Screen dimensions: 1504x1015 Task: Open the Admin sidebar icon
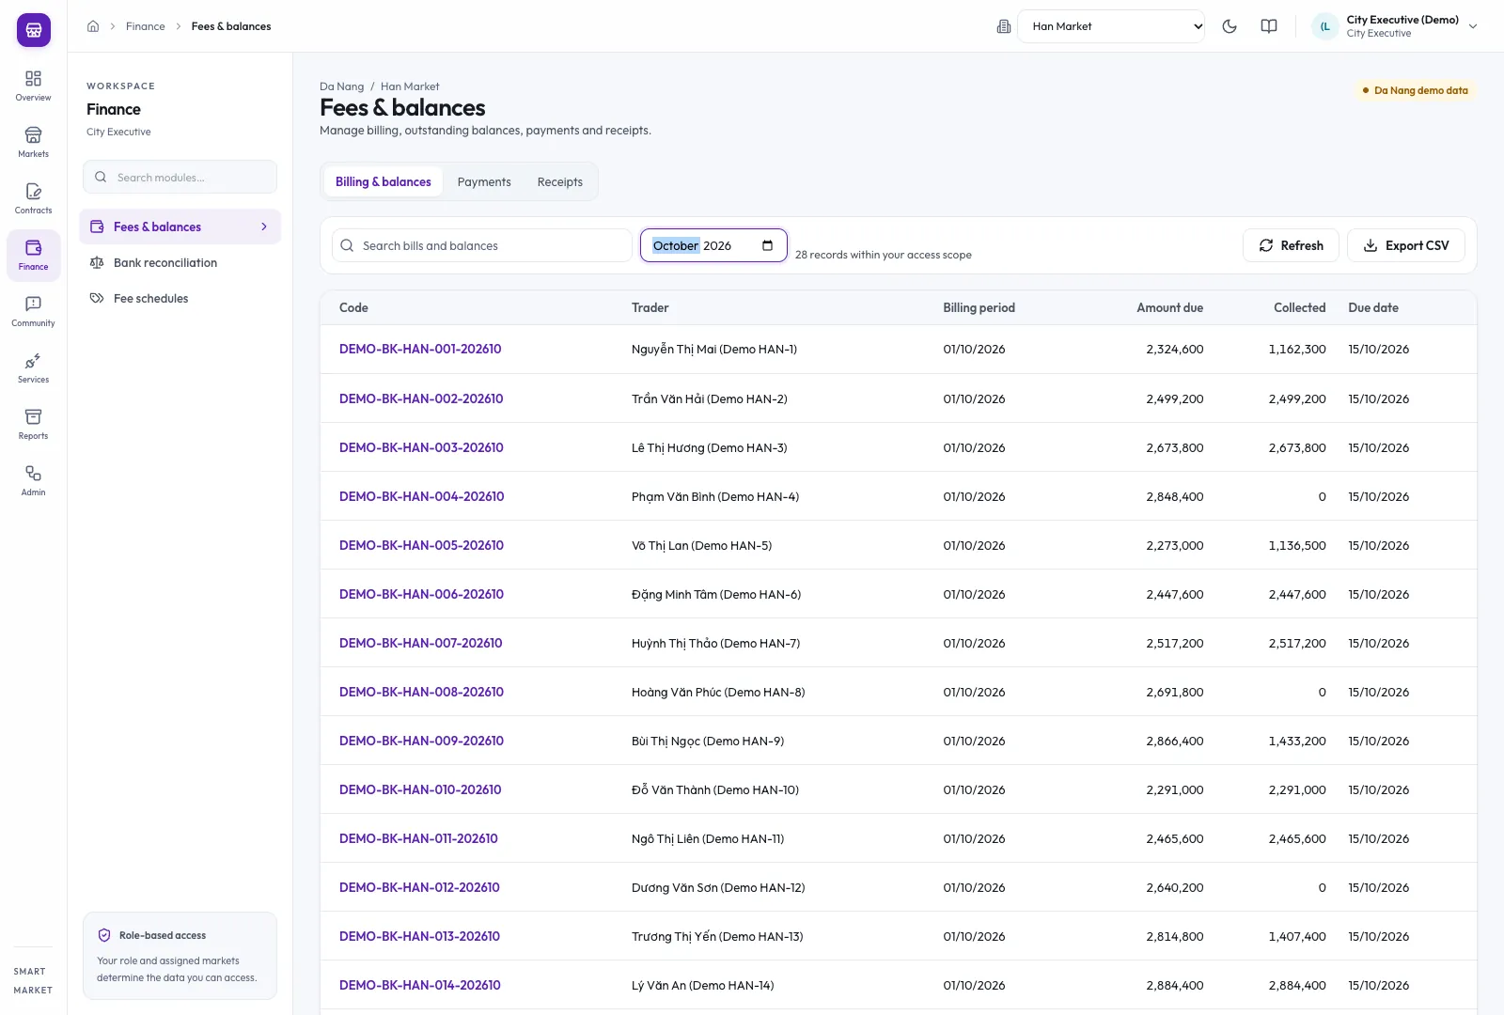[33, 480]
